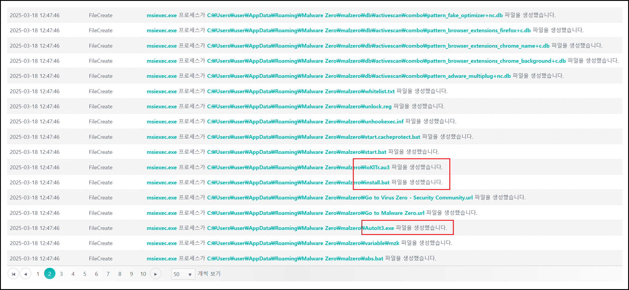Select current page 2 in pagination
This screenshot has width=629, height=290.
[x=50, y=274]
